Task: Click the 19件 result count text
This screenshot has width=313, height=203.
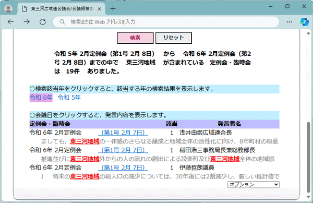Action: click(73, 71)
